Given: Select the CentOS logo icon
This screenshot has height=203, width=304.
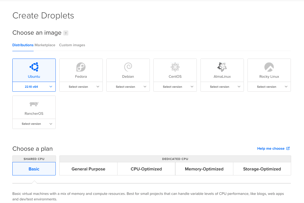Looking at the screenshot, I should point(175,67).
